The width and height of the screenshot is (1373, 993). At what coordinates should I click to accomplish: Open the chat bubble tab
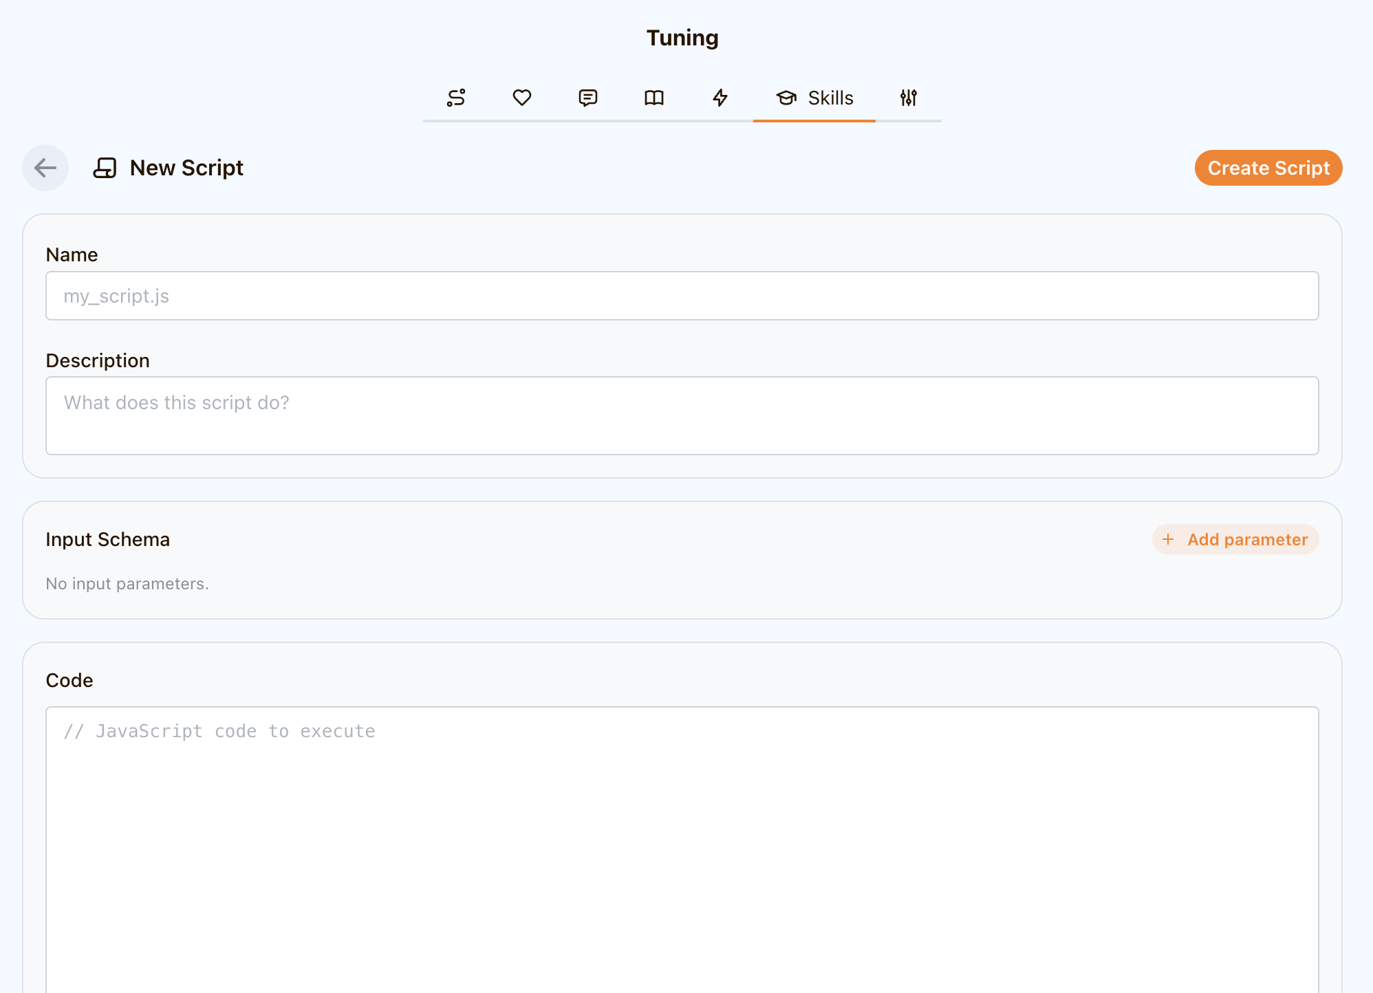point(588,98)
